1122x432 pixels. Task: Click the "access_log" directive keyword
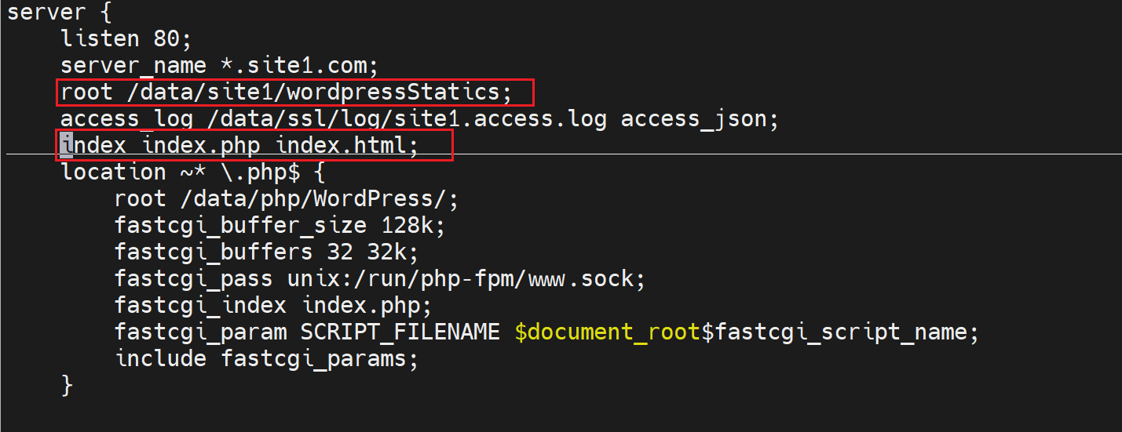[x=126, y=118]
